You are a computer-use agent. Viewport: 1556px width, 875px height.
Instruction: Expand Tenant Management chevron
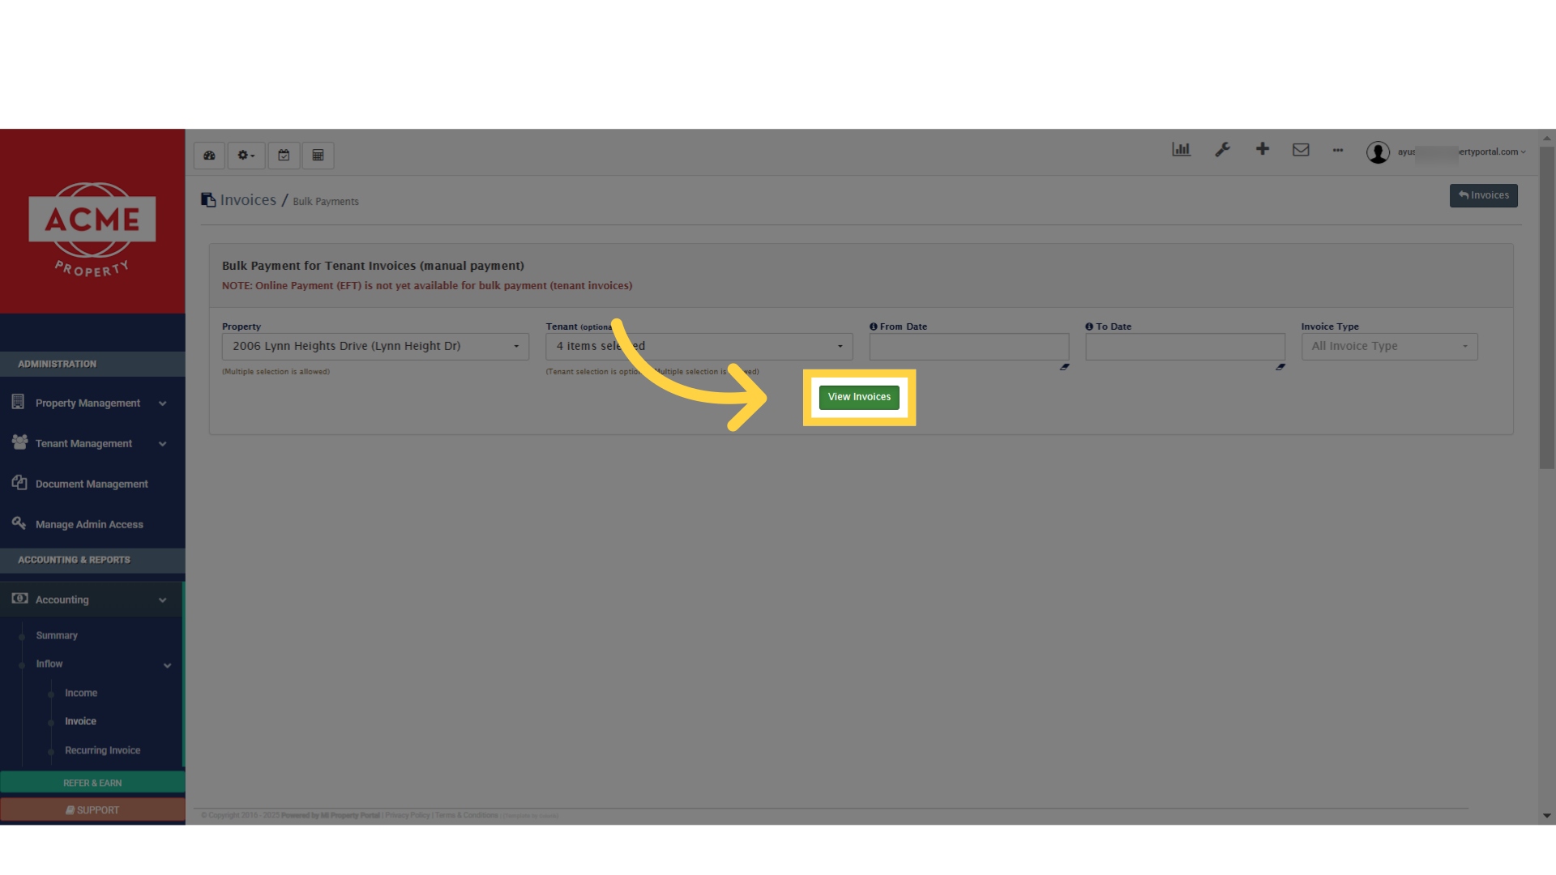[x=162, y=444]
